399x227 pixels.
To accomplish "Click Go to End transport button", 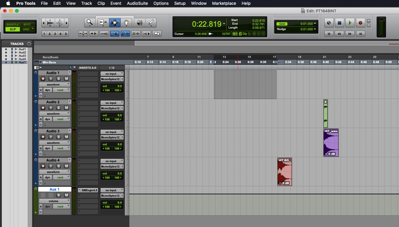I will tap(360, 34).
